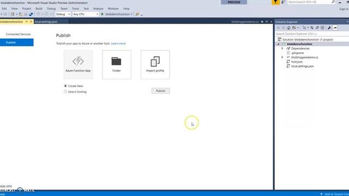Open the Connected Services page

[18, 34]
